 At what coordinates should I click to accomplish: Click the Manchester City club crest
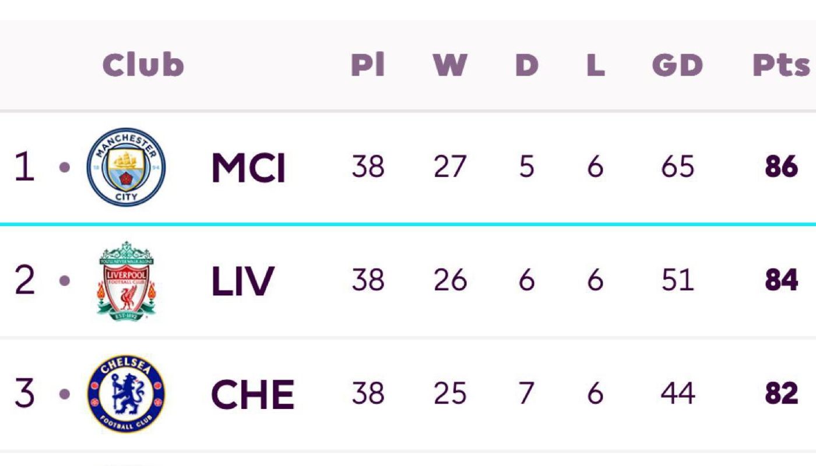point(126,167)
